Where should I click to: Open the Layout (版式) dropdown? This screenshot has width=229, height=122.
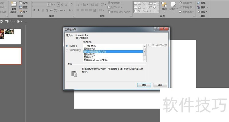[x=24, y=3]
